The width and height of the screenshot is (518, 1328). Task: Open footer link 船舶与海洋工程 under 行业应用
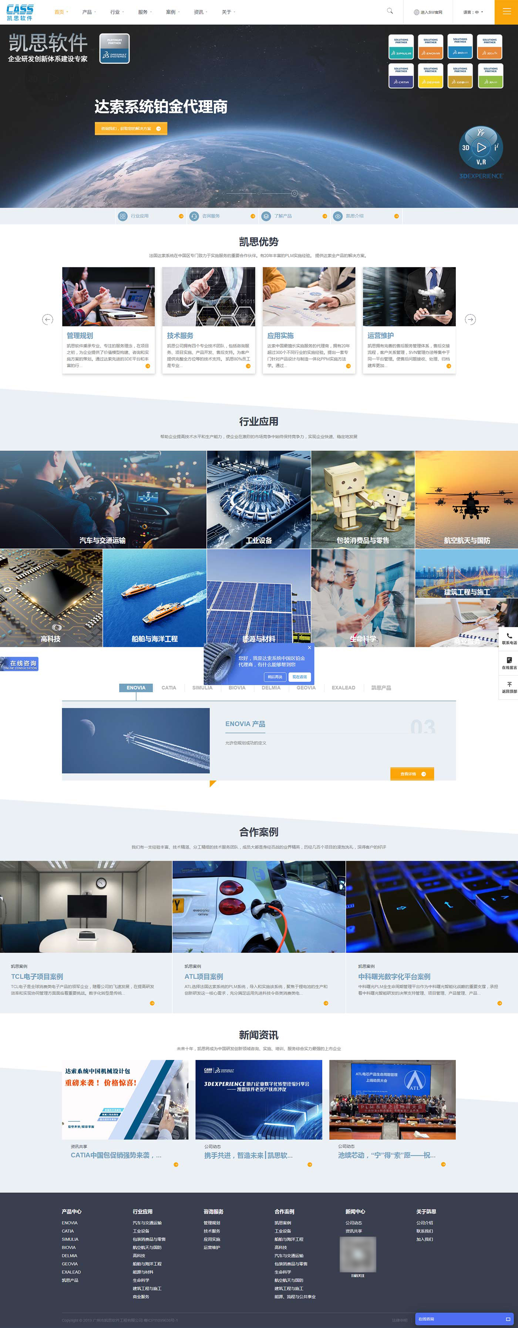pos(147,1264)
